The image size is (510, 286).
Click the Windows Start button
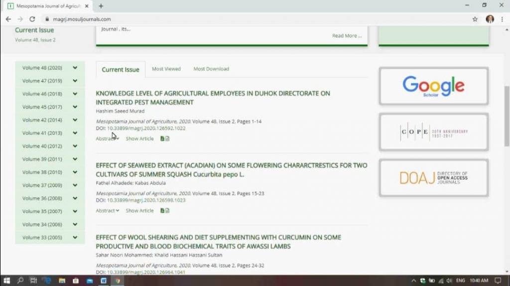click(x=7, y=281)
